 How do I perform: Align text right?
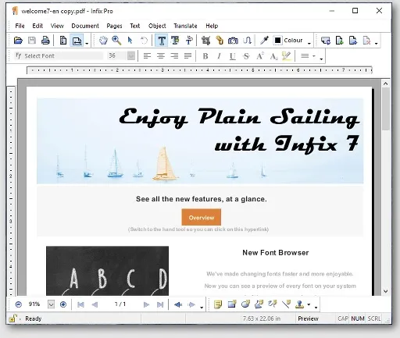click(x=174, y=55)
